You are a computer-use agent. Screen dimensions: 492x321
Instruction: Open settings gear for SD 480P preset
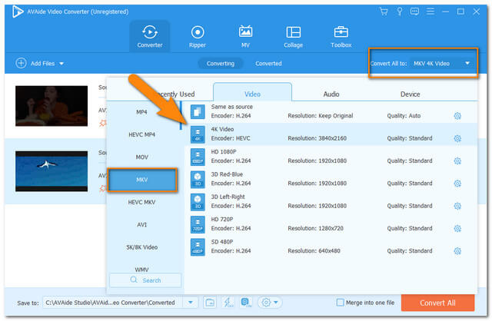click(457, 251)
